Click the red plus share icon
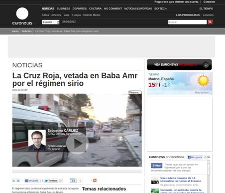The width and height of the screenshot is (225, 193). [x=95, y=181]
